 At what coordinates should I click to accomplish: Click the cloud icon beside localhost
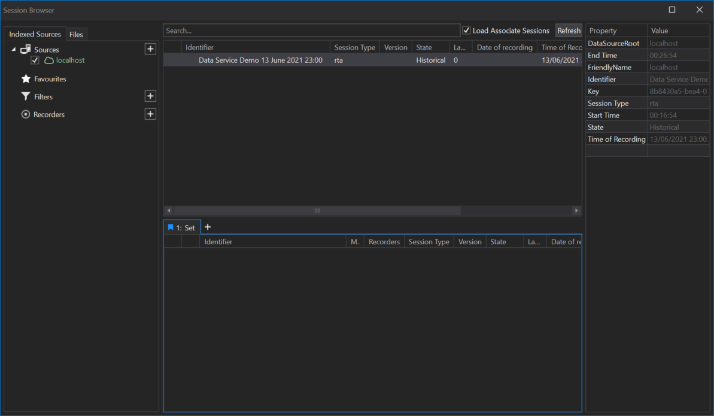(48, 60)
